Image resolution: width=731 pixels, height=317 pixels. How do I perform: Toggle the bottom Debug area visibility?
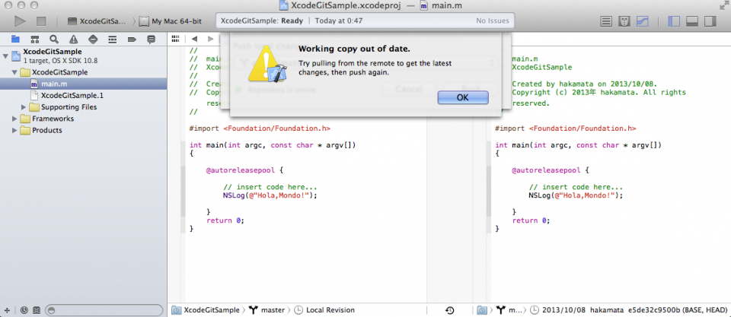point(693,21)
